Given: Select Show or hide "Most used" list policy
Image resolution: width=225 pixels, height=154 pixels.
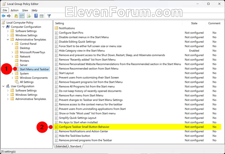Looking at the screenshot, I should tap(87, 113).
